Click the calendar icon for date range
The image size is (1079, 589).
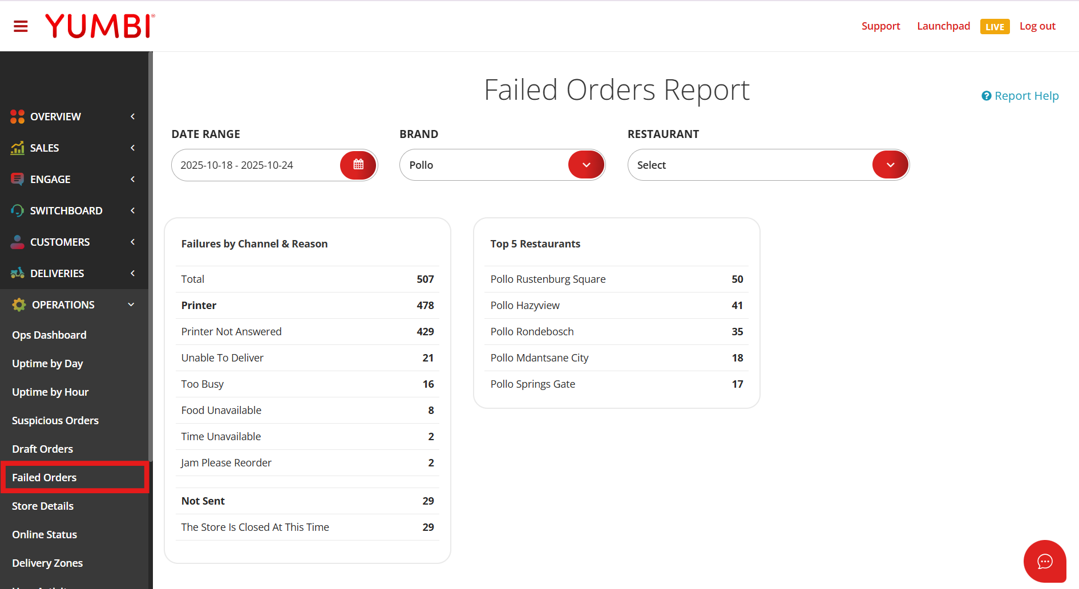tap(358, 165)
